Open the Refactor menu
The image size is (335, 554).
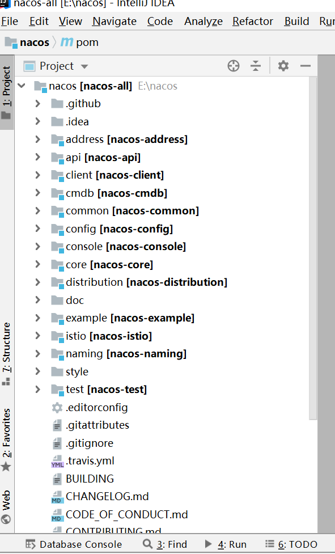253,22
